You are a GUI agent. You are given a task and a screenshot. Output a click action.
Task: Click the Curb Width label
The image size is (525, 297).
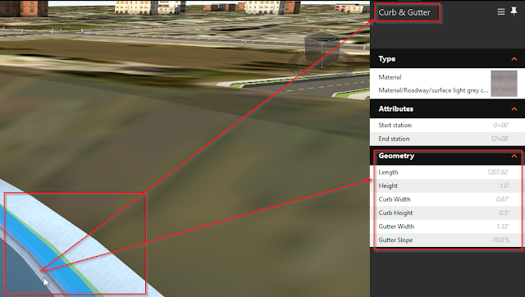pos(395,199)
